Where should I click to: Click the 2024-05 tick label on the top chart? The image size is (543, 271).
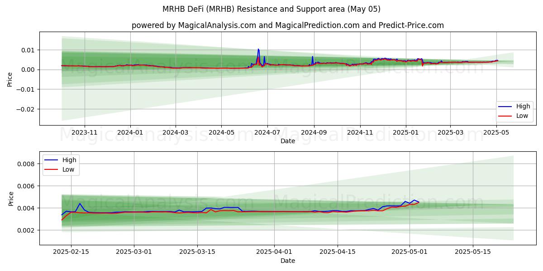[x=221, y=132]
